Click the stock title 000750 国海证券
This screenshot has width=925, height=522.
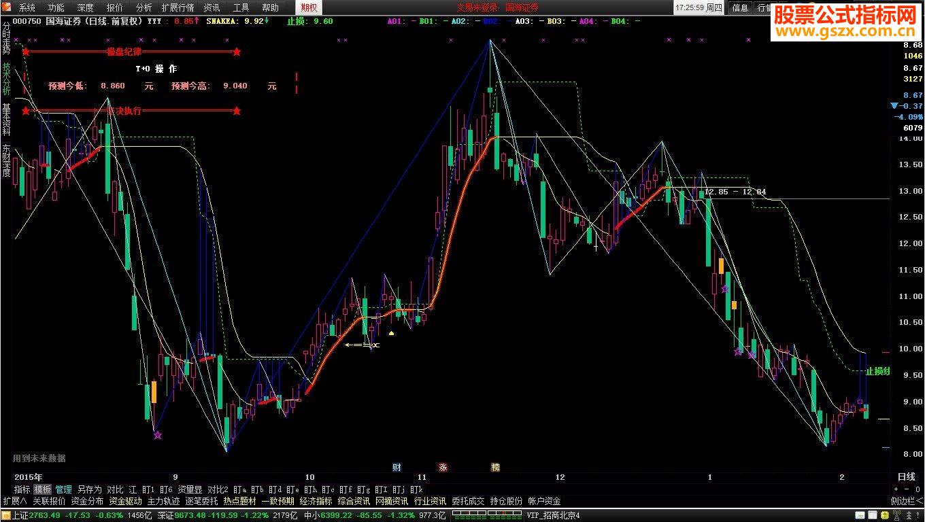point(78,21)
